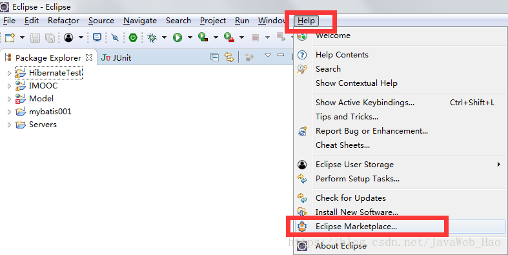Click the Collapse All icon in Package Explorer

pyautogui.click(x=214, y=57)
